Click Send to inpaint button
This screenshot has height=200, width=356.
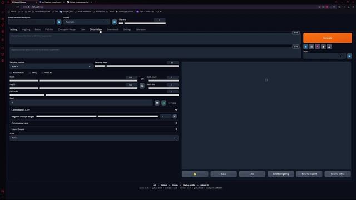point(309,174)
